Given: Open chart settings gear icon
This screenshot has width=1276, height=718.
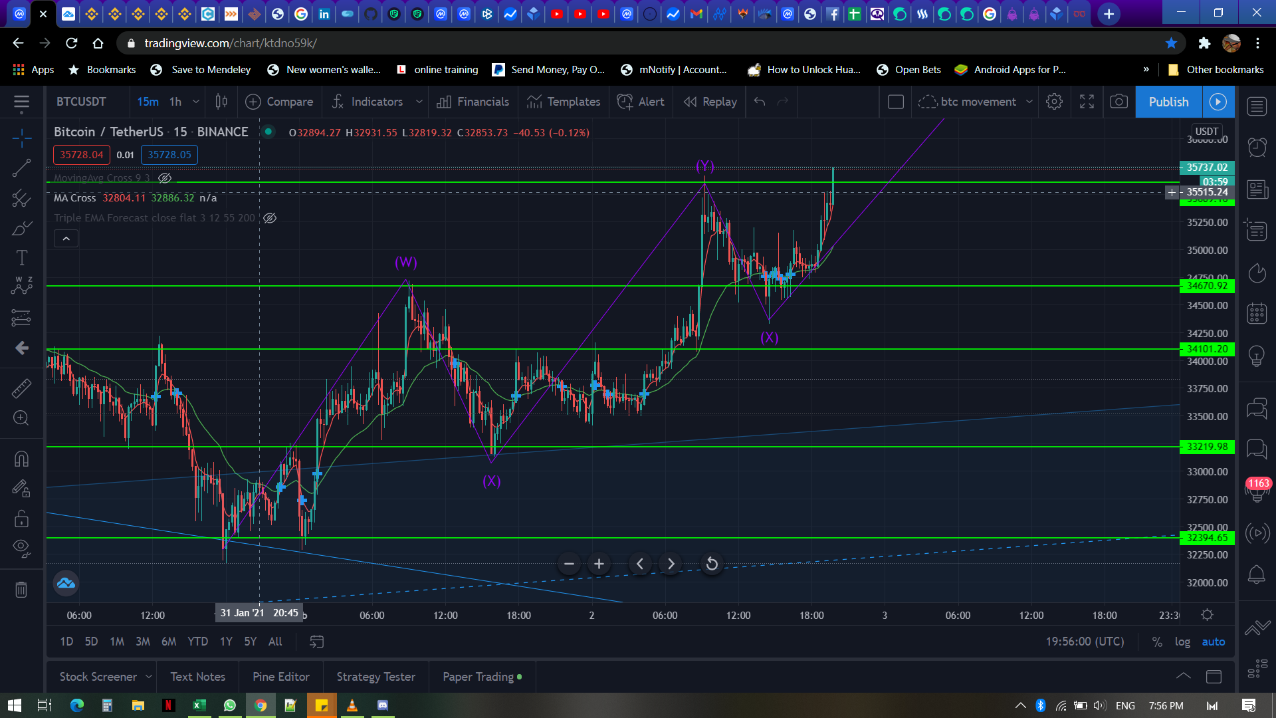Looking at the screenshot, I should tap(1054, 102).
